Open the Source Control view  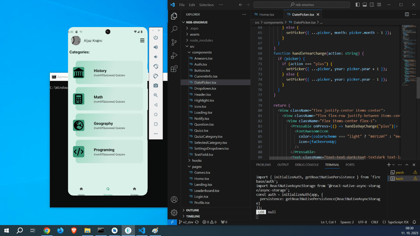pos(174,42)
